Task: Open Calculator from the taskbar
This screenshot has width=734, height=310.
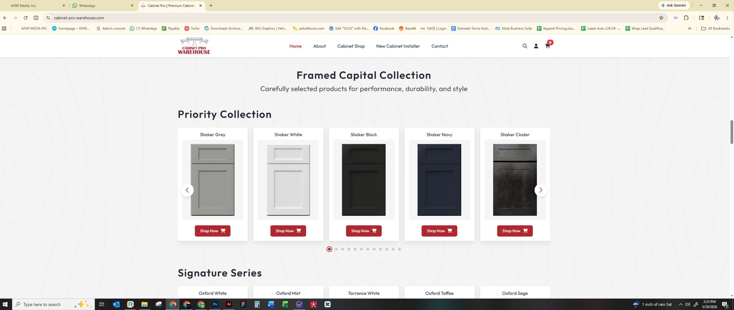Action: 257,304
